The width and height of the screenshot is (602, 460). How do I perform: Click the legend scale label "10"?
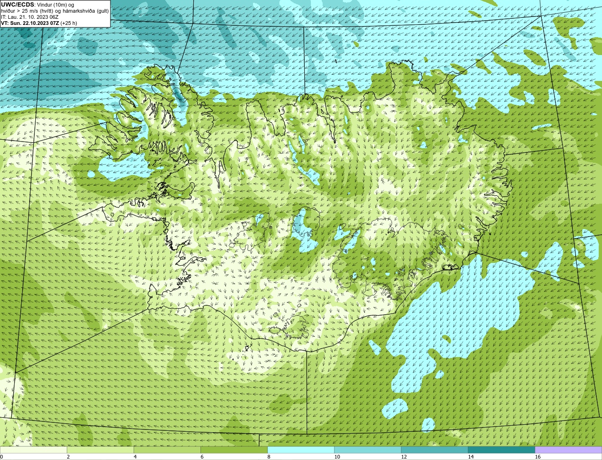coord(337,457)
